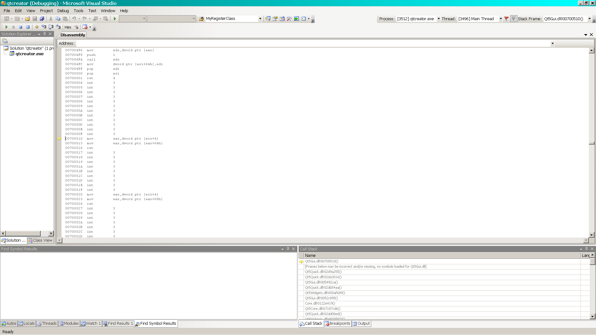596x335 pixels.
Task: Click Show Next Statement yellow arrow icon
Action: point(37,27)
